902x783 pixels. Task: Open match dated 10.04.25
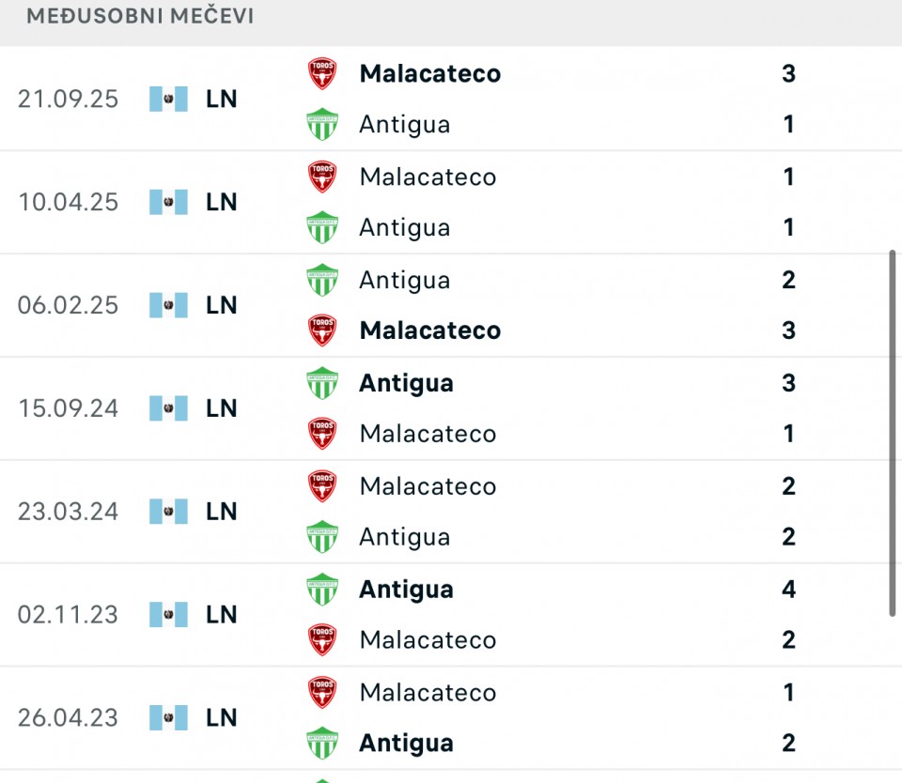click(x=68, y=202)
